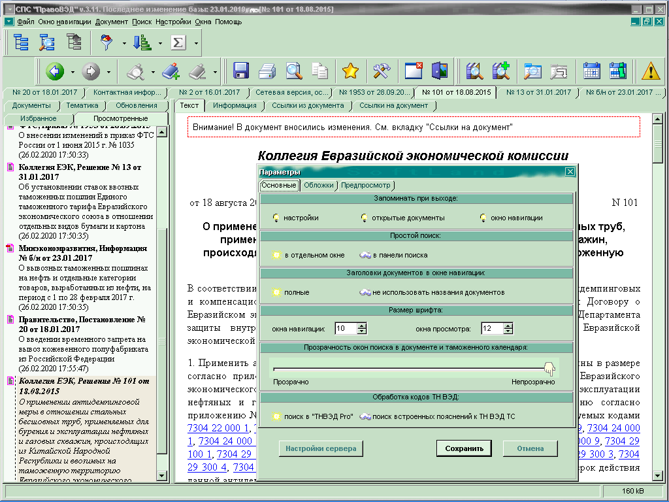Select simple search 'в отдельном окне'

(308, 255)
